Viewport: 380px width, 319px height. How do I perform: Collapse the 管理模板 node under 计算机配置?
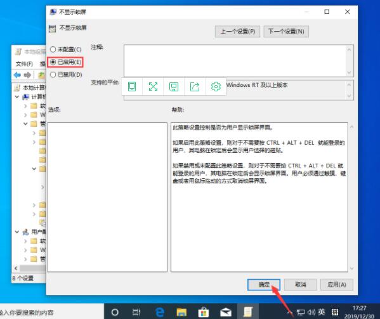coord(25,124)
